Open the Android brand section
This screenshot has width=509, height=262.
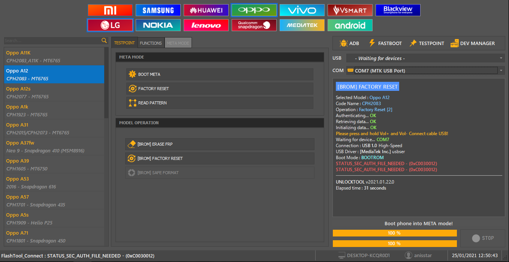pyautogui.click(x=350, y=25)
